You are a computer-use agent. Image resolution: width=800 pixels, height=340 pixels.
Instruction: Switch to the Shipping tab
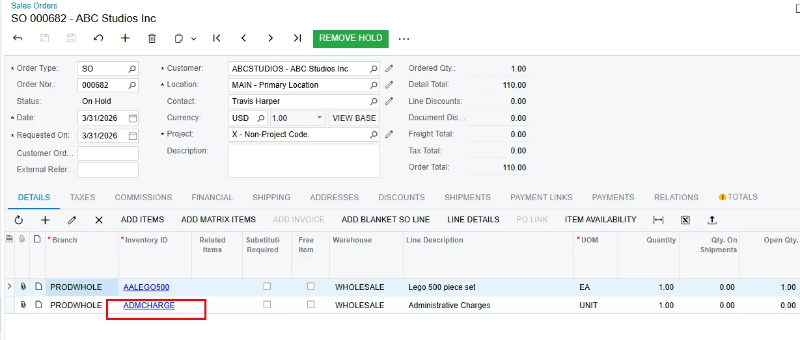click(271, 198)
